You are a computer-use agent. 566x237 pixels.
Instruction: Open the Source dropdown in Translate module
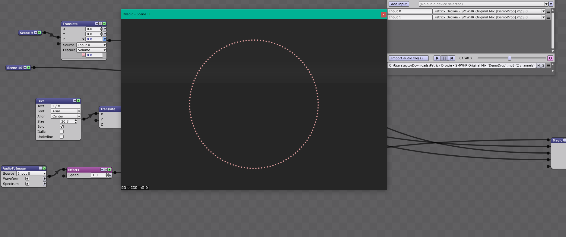(x=91, y=45)
